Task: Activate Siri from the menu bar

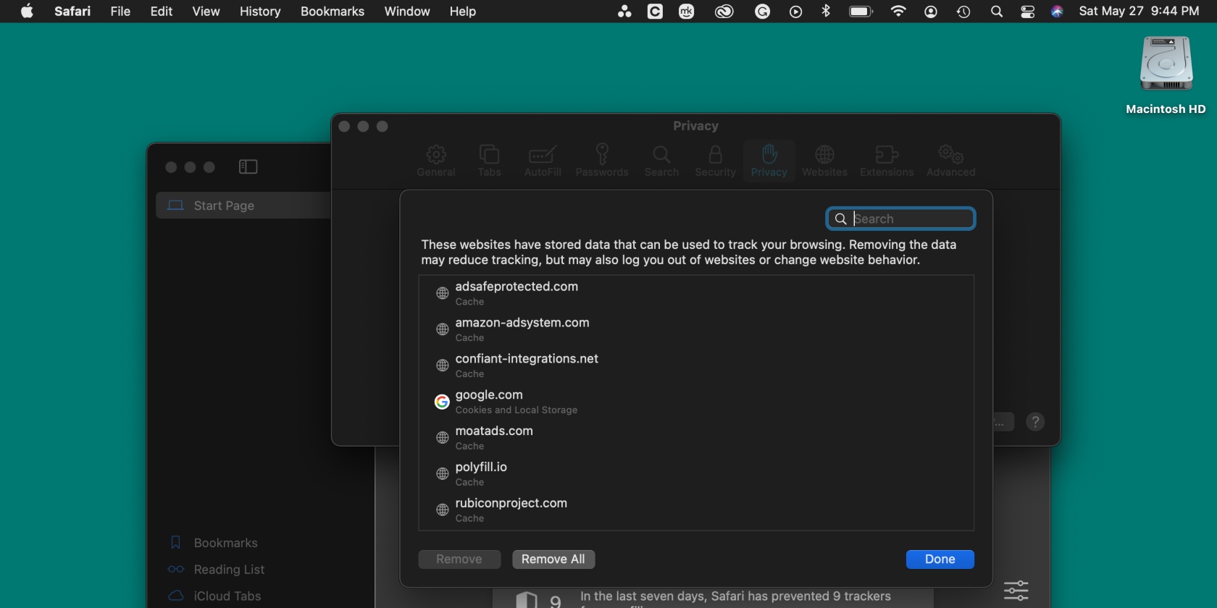Action: click(1057, 12)
